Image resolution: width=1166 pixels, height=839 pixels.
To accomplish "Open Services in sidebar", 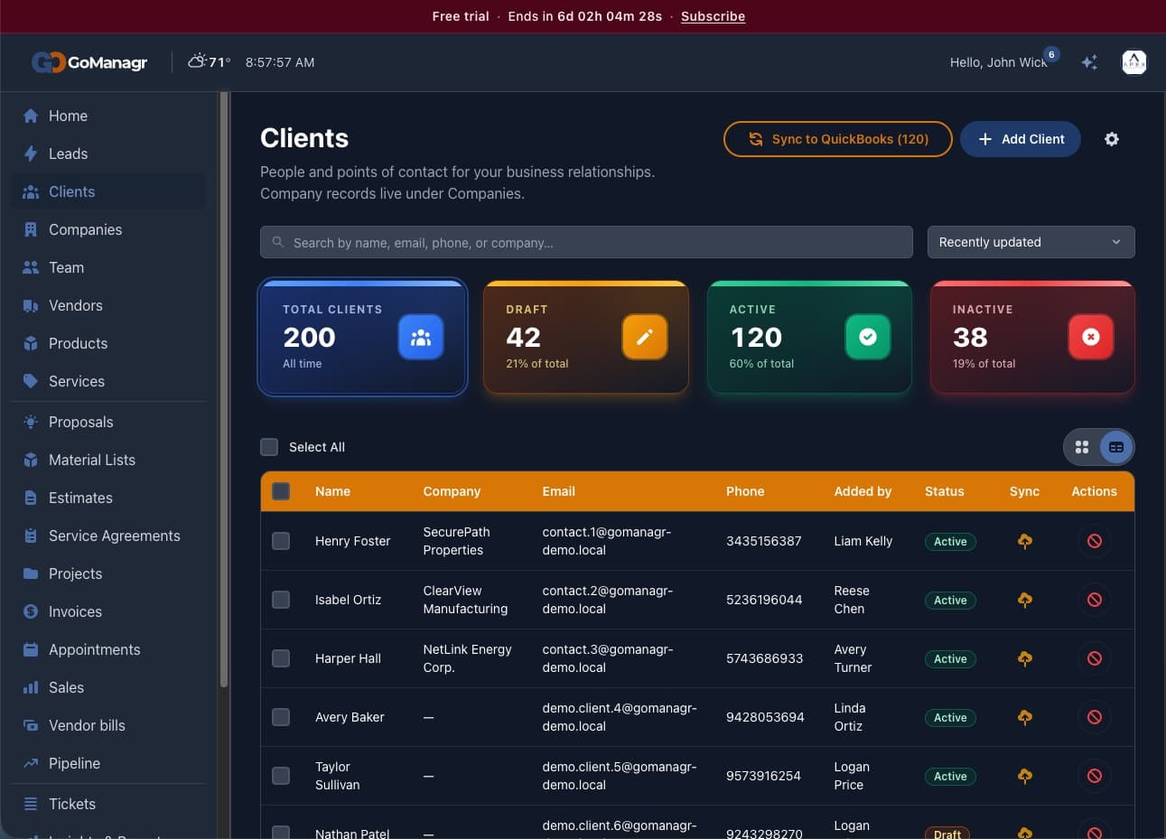I will click(x=108, y=381).
